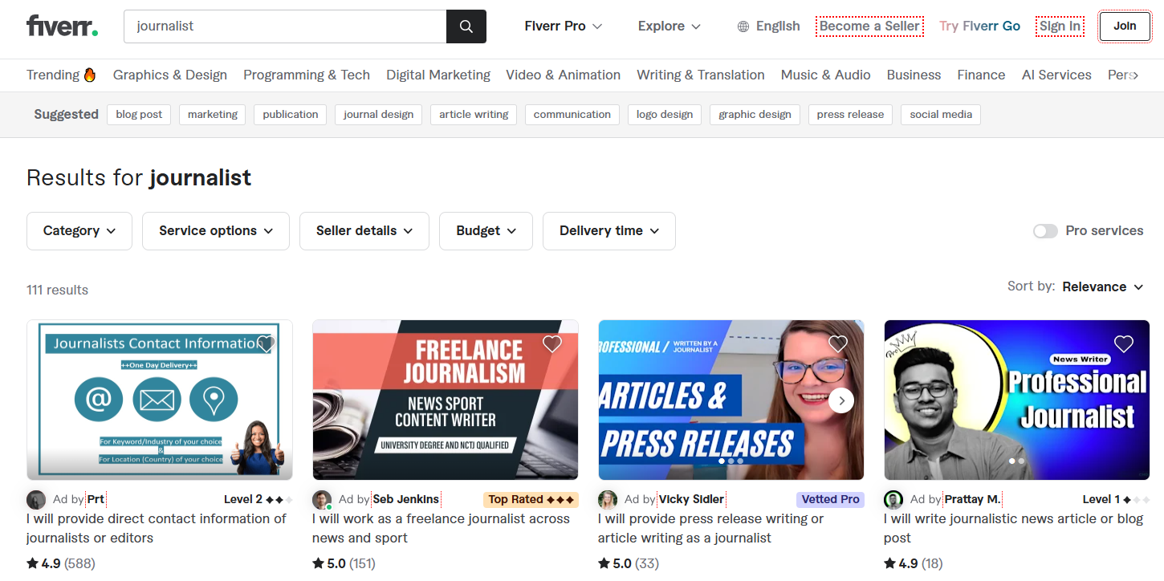Go to the next carousel image on Vicky's gig
The width and height of the screenshot is (1164, 581).
click(x=840, y=400)
